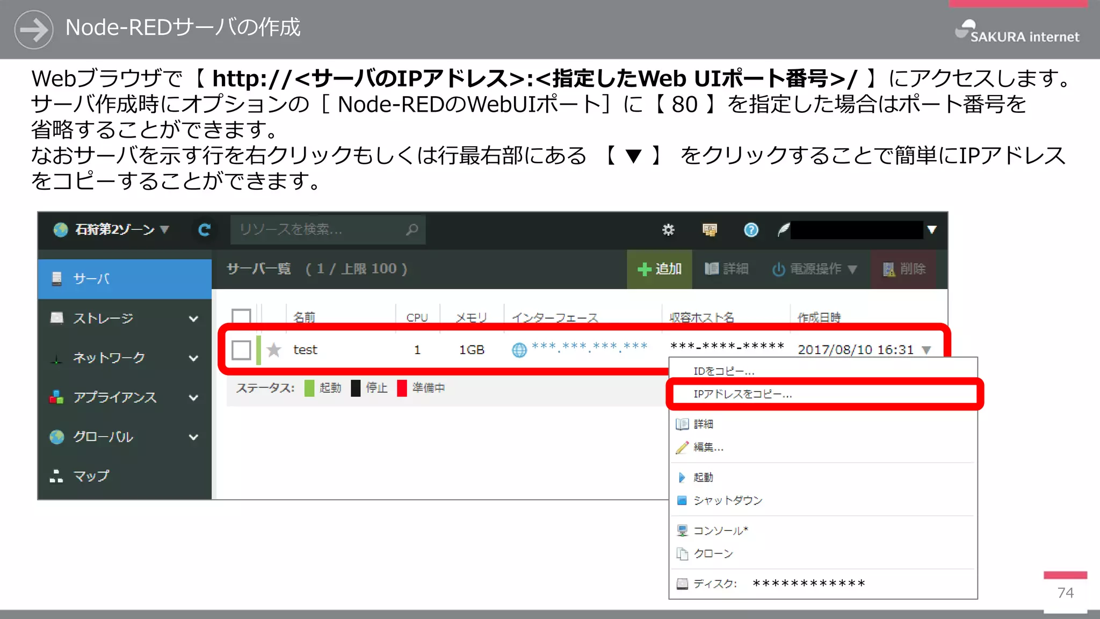Open the test row action dropdown arrow
The image size is (1100, 619).
[927, 350]
